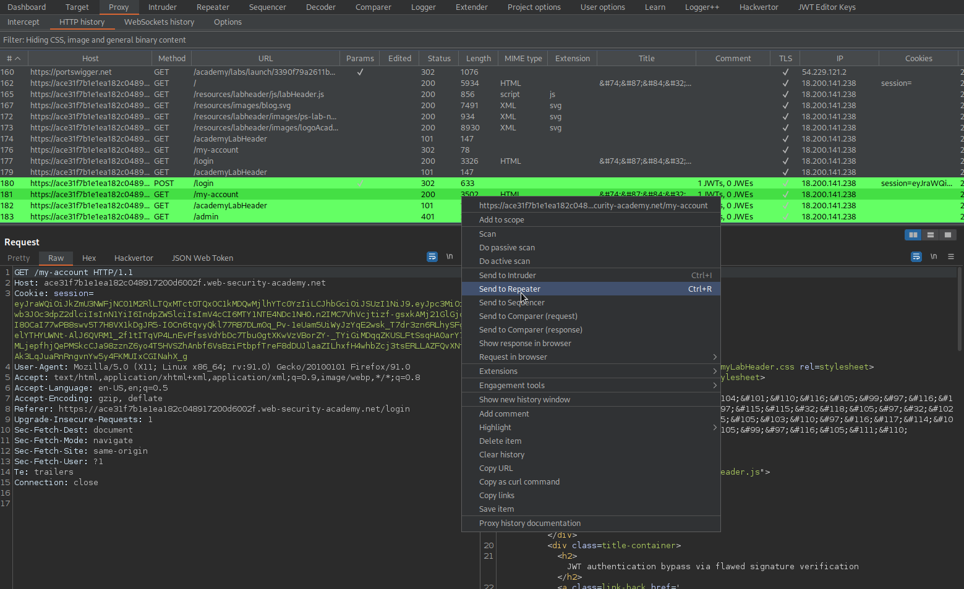Expand the Extensions submenu

591,371
